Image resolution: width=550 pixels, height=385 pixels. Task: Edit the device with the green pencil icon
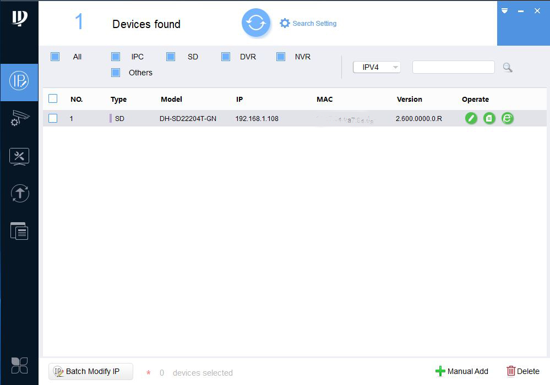pos(471,118)
